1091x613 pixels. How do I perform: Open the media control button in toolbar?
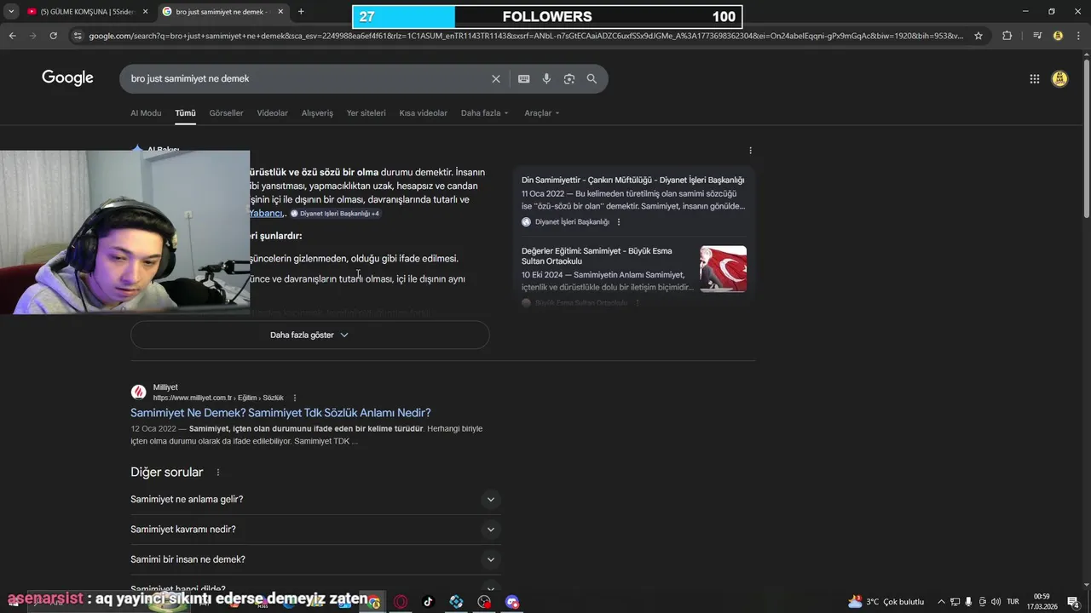coord(1037,36)
